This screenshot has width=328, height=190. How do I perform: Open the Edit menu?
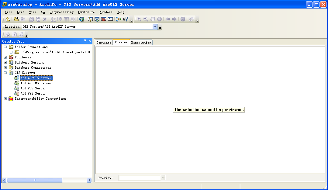[20, 12]
